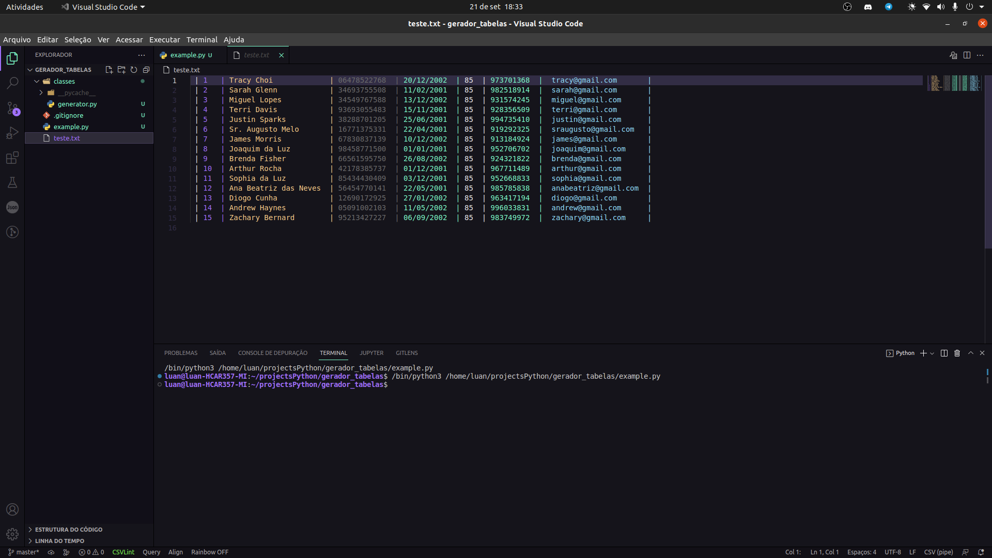Open master branch selector in status bar
992x558 pixels.
(24, 552)
